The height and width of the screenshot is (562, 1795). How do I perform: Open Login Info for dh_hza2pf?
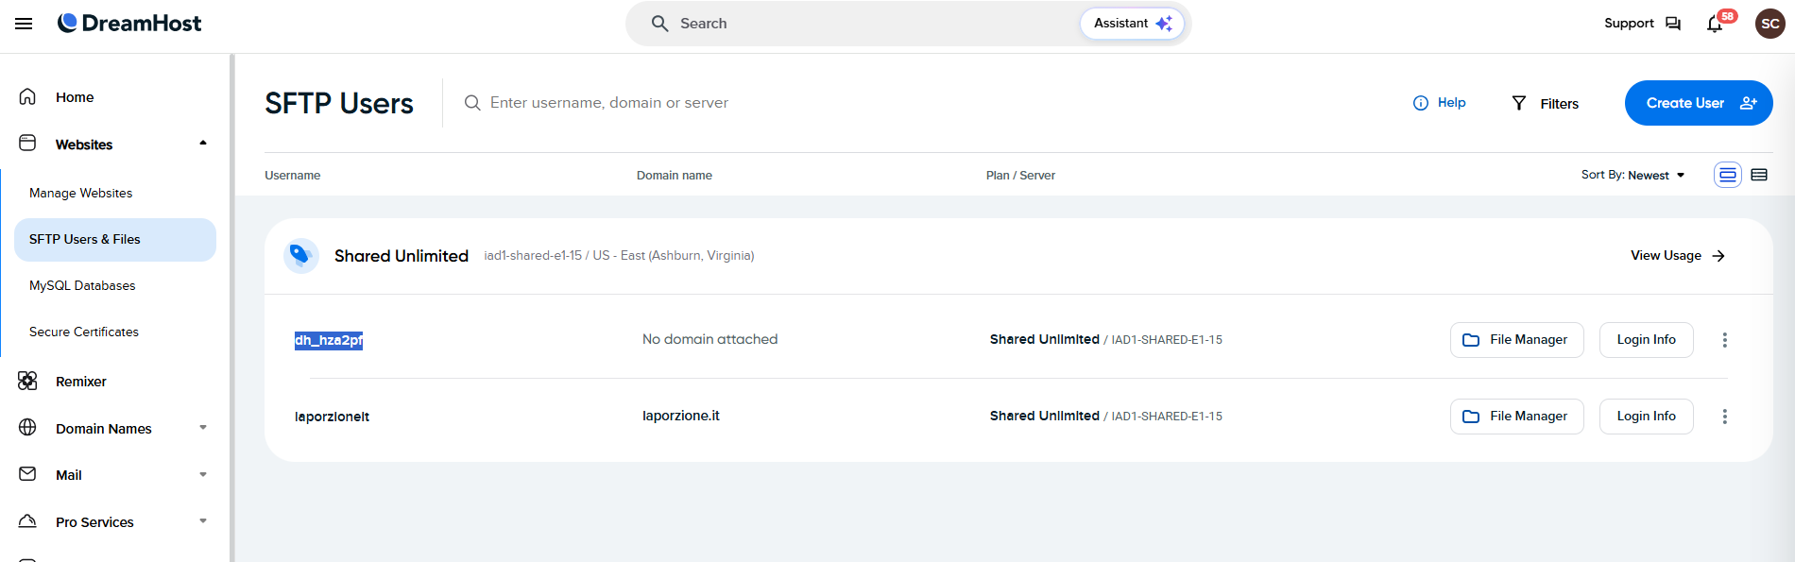pos(1646,340)
